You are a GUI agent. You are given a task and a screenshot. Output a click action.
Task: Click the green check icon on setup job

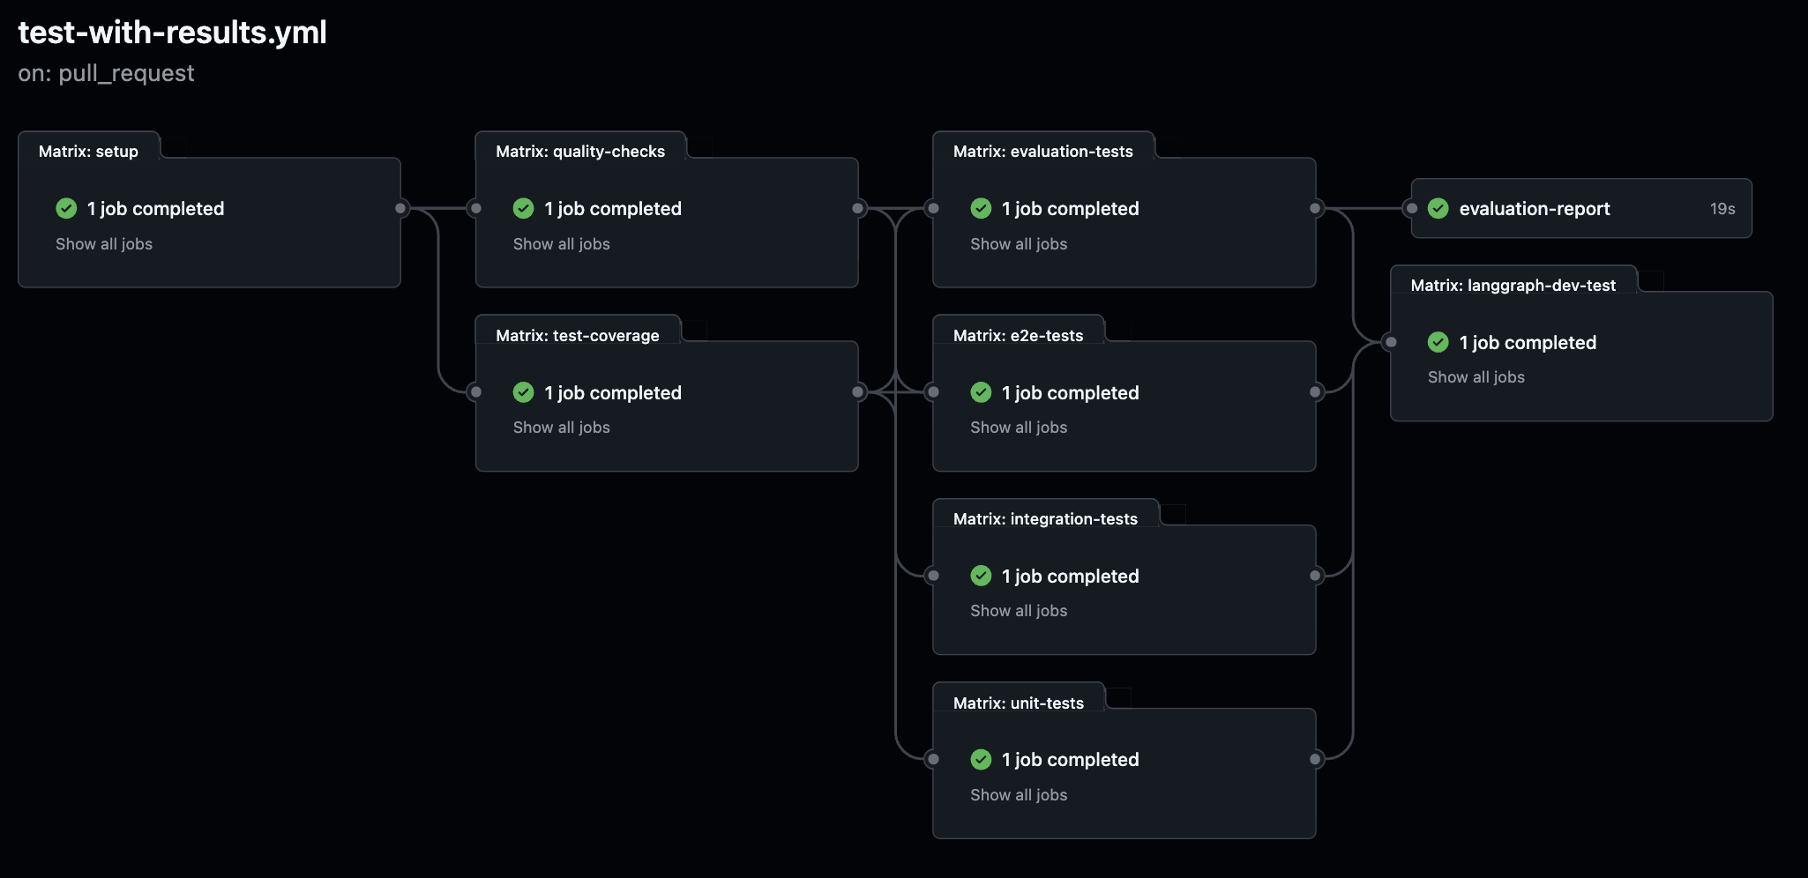click(x=64, y=208)
